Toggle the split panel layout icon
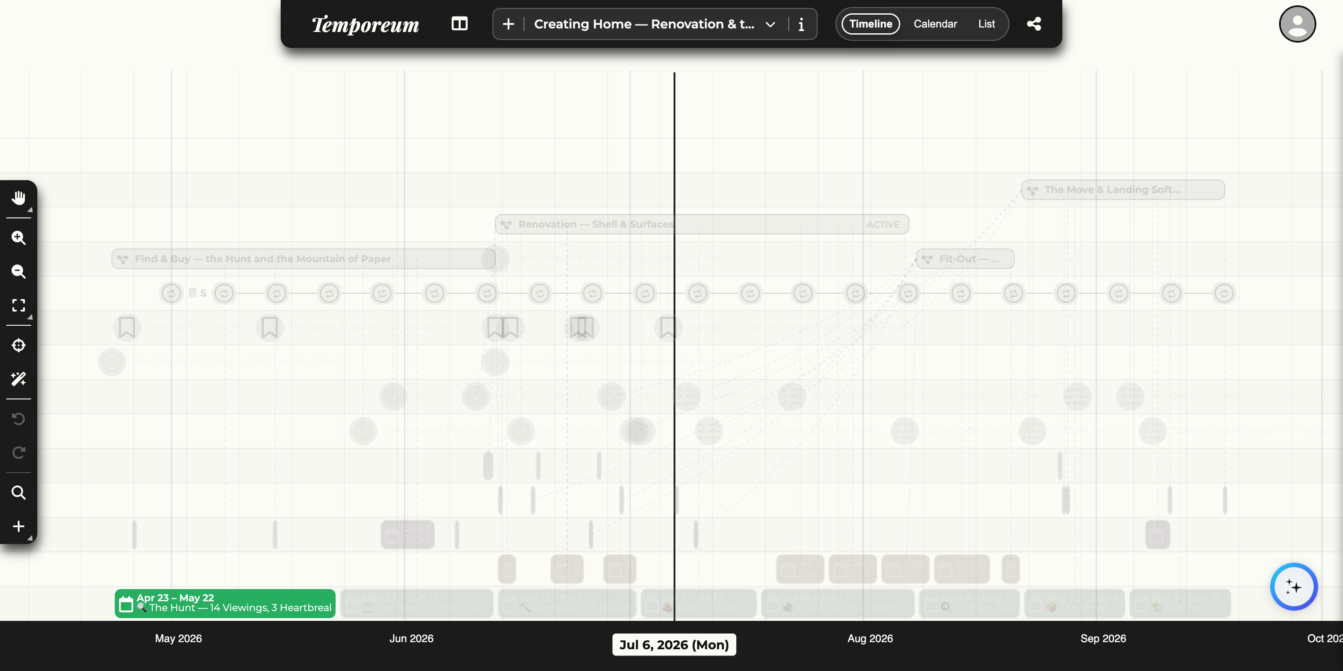Viewport: 1343px width, 671px height. (459, 24)
